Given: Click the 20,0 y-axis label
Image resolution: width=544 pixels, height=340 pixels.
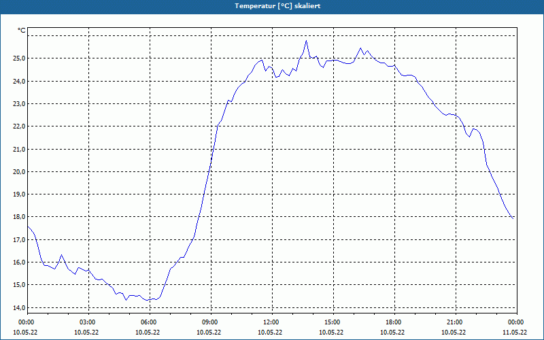Looking at the screenshot, I should 20,172.
